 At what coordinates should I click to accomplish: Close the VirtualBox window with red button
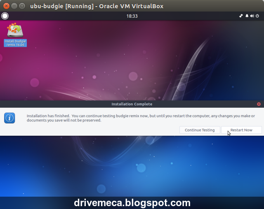pos(6,6)
